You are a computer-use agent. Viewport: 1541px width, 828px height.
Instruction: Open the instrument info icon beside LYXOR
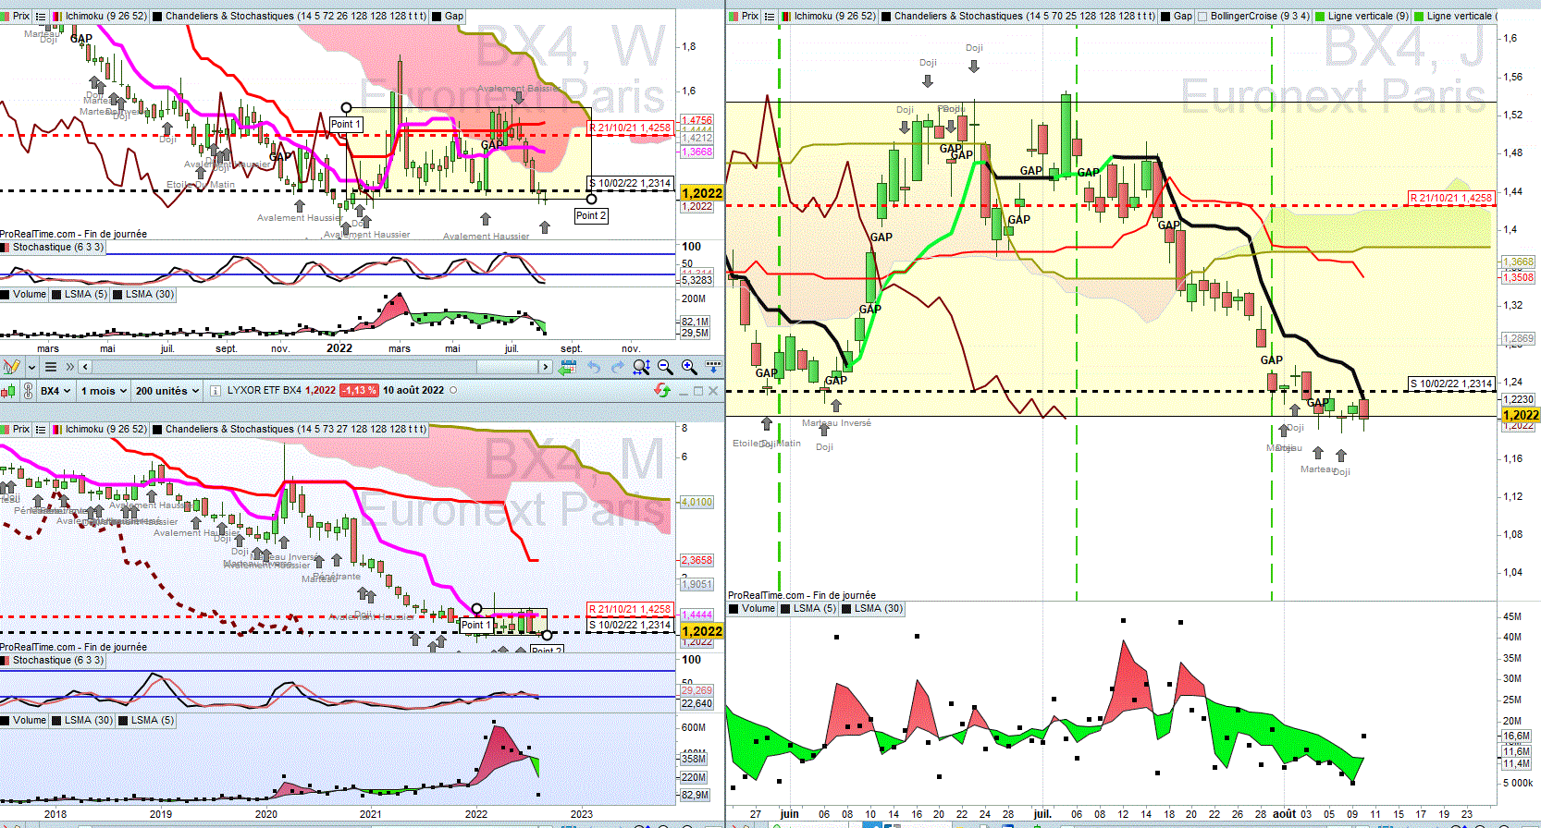(x=216, y=391)
